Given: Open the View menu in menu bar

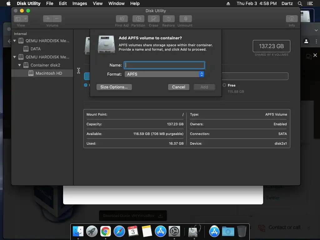Looking at the screenshot, I should click(x=97, y=3).
